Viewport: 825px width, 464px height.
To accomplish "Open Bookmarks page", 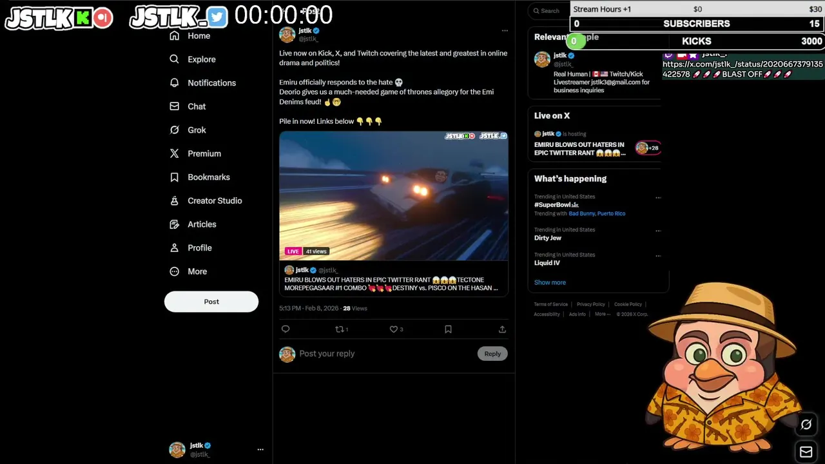I will [209, 177].
